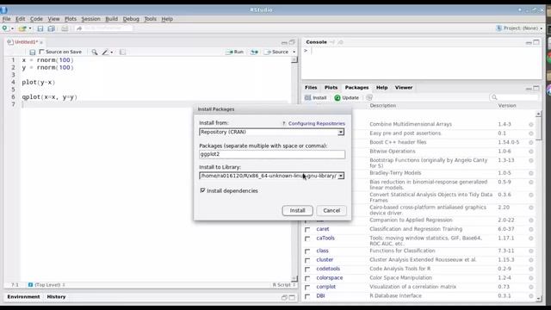Click the Code Tools wand icon

tap(105, 52)
